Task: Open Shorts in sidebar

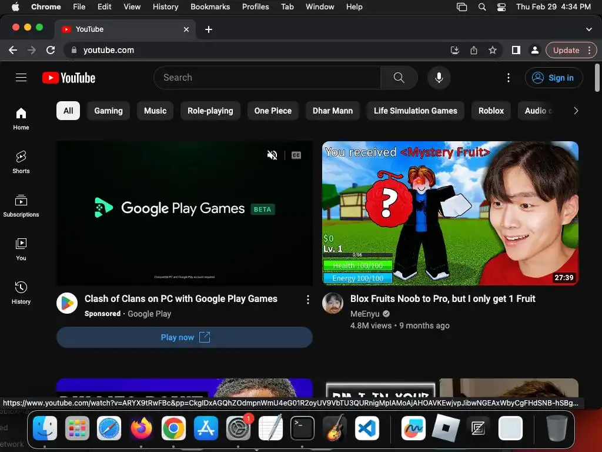Action: (x=21, y=162)
